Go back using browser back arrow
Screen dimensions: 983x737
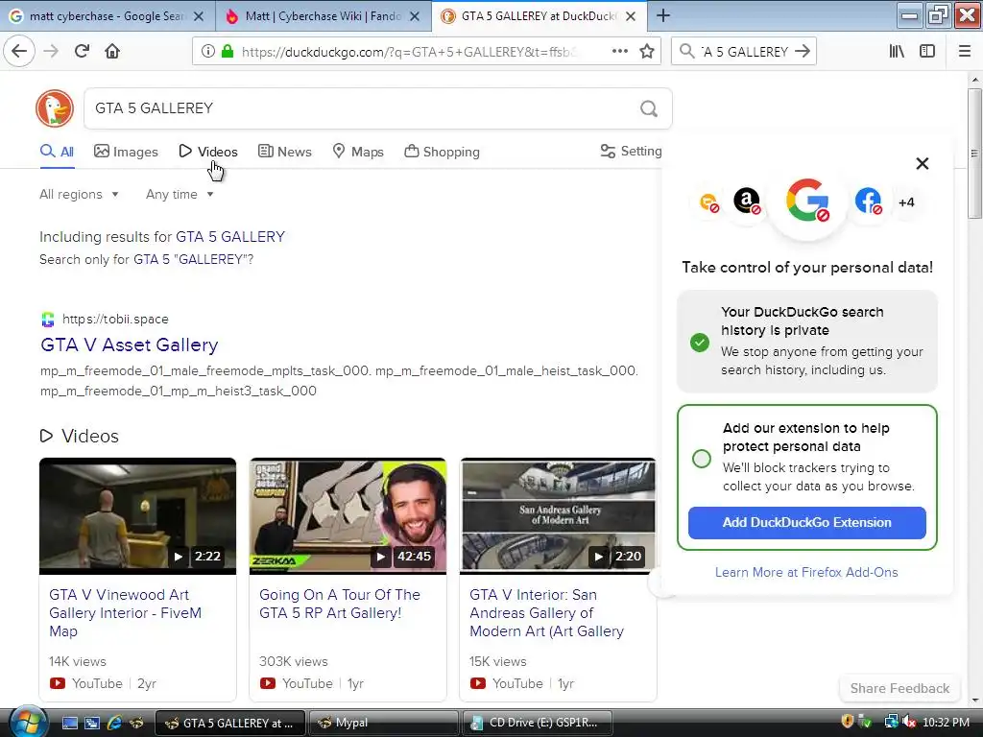pos(19,51)
